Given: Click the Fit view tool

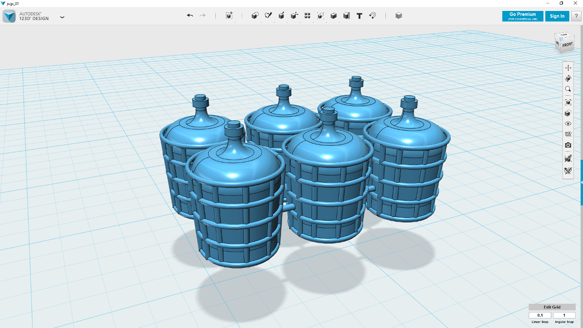Looking at the screenshot, I should [568, 102].
